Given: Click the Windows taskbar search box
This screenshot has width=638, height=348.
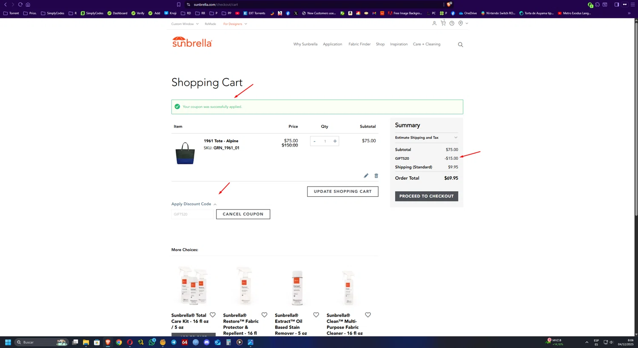Looking at the screenshot, I should pos(41,342).
